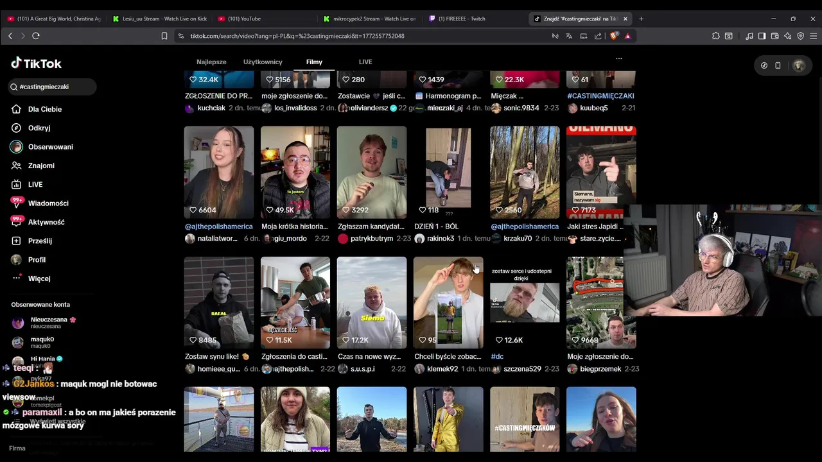This screenshot has width=822, height=462.
Task: Click the share page icon
Action: pyautogui.click(x=598, y=36)
